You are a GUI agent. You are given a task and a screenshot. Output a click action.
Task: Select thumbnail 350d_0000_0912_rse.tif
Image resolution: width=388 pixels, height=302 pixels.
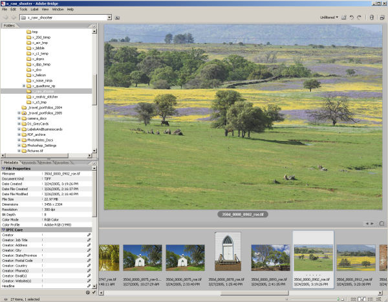coord(356,257)
